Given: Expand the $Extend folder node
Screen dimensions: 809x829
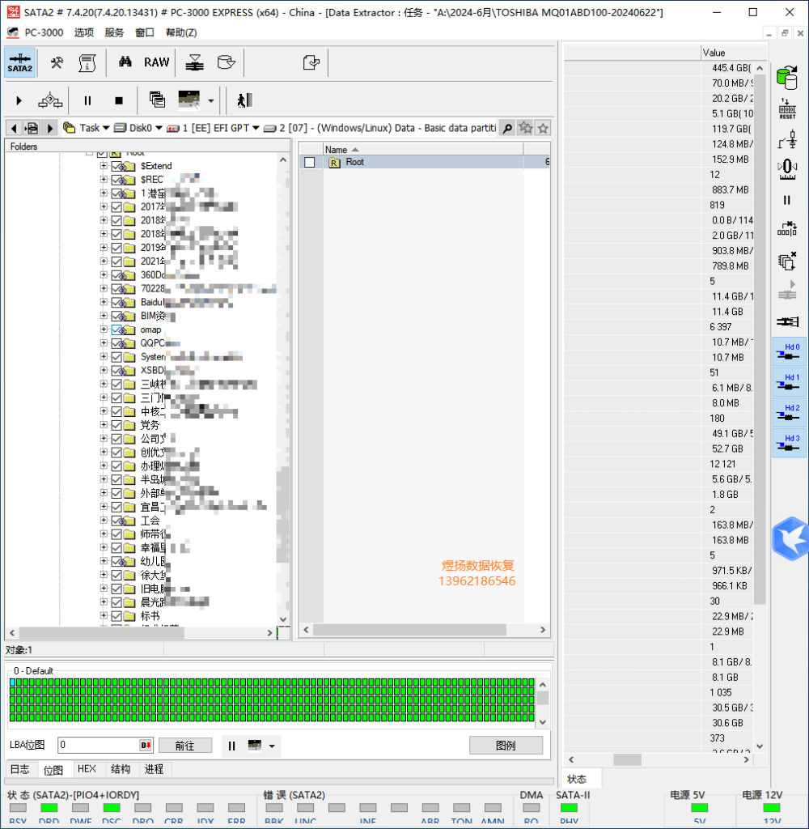Looking at the screenshot, I should click(x=104, y=166).
